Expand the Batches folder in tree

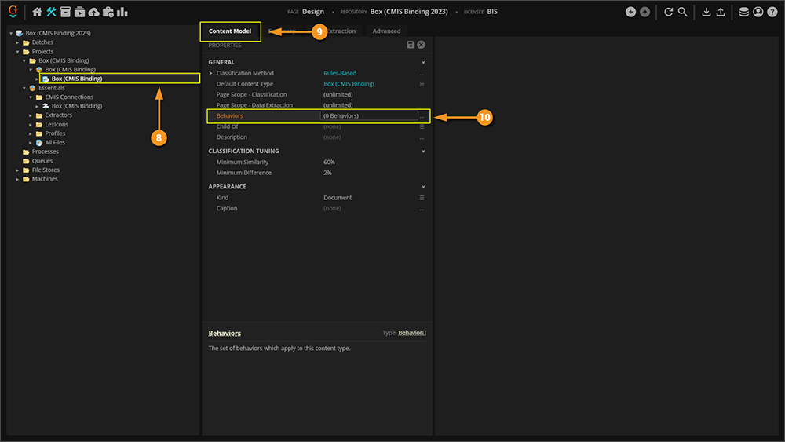click(17, 42)
